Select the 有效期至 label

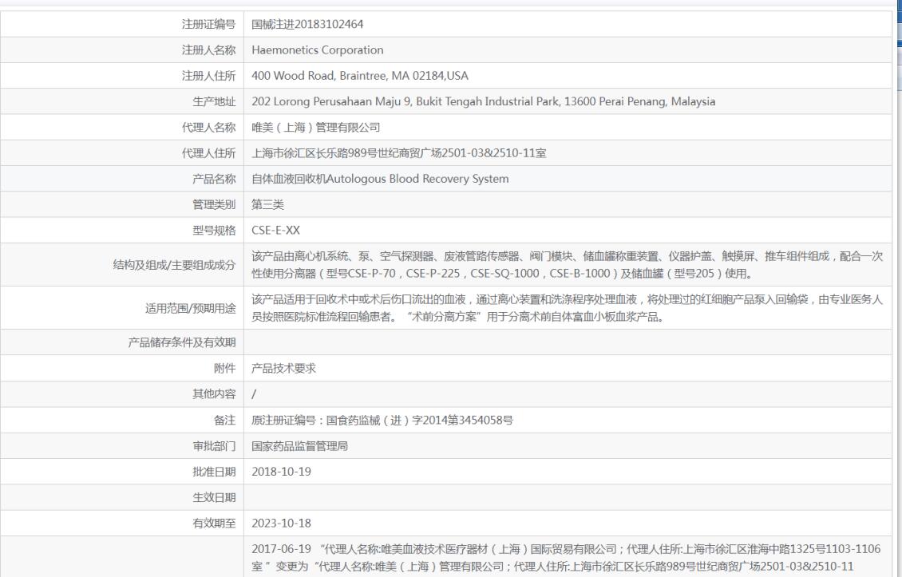[x=214, y=524]
